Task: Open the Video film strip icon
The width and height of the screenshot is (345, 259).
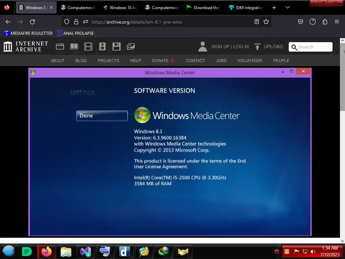Action: point(88,47)
